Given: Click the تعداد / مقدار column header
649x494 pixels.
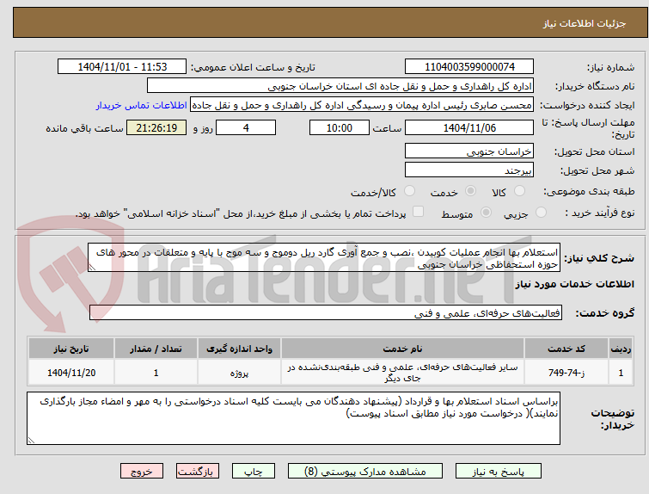Looking at the screenshot, I should (x=156, y=349).
